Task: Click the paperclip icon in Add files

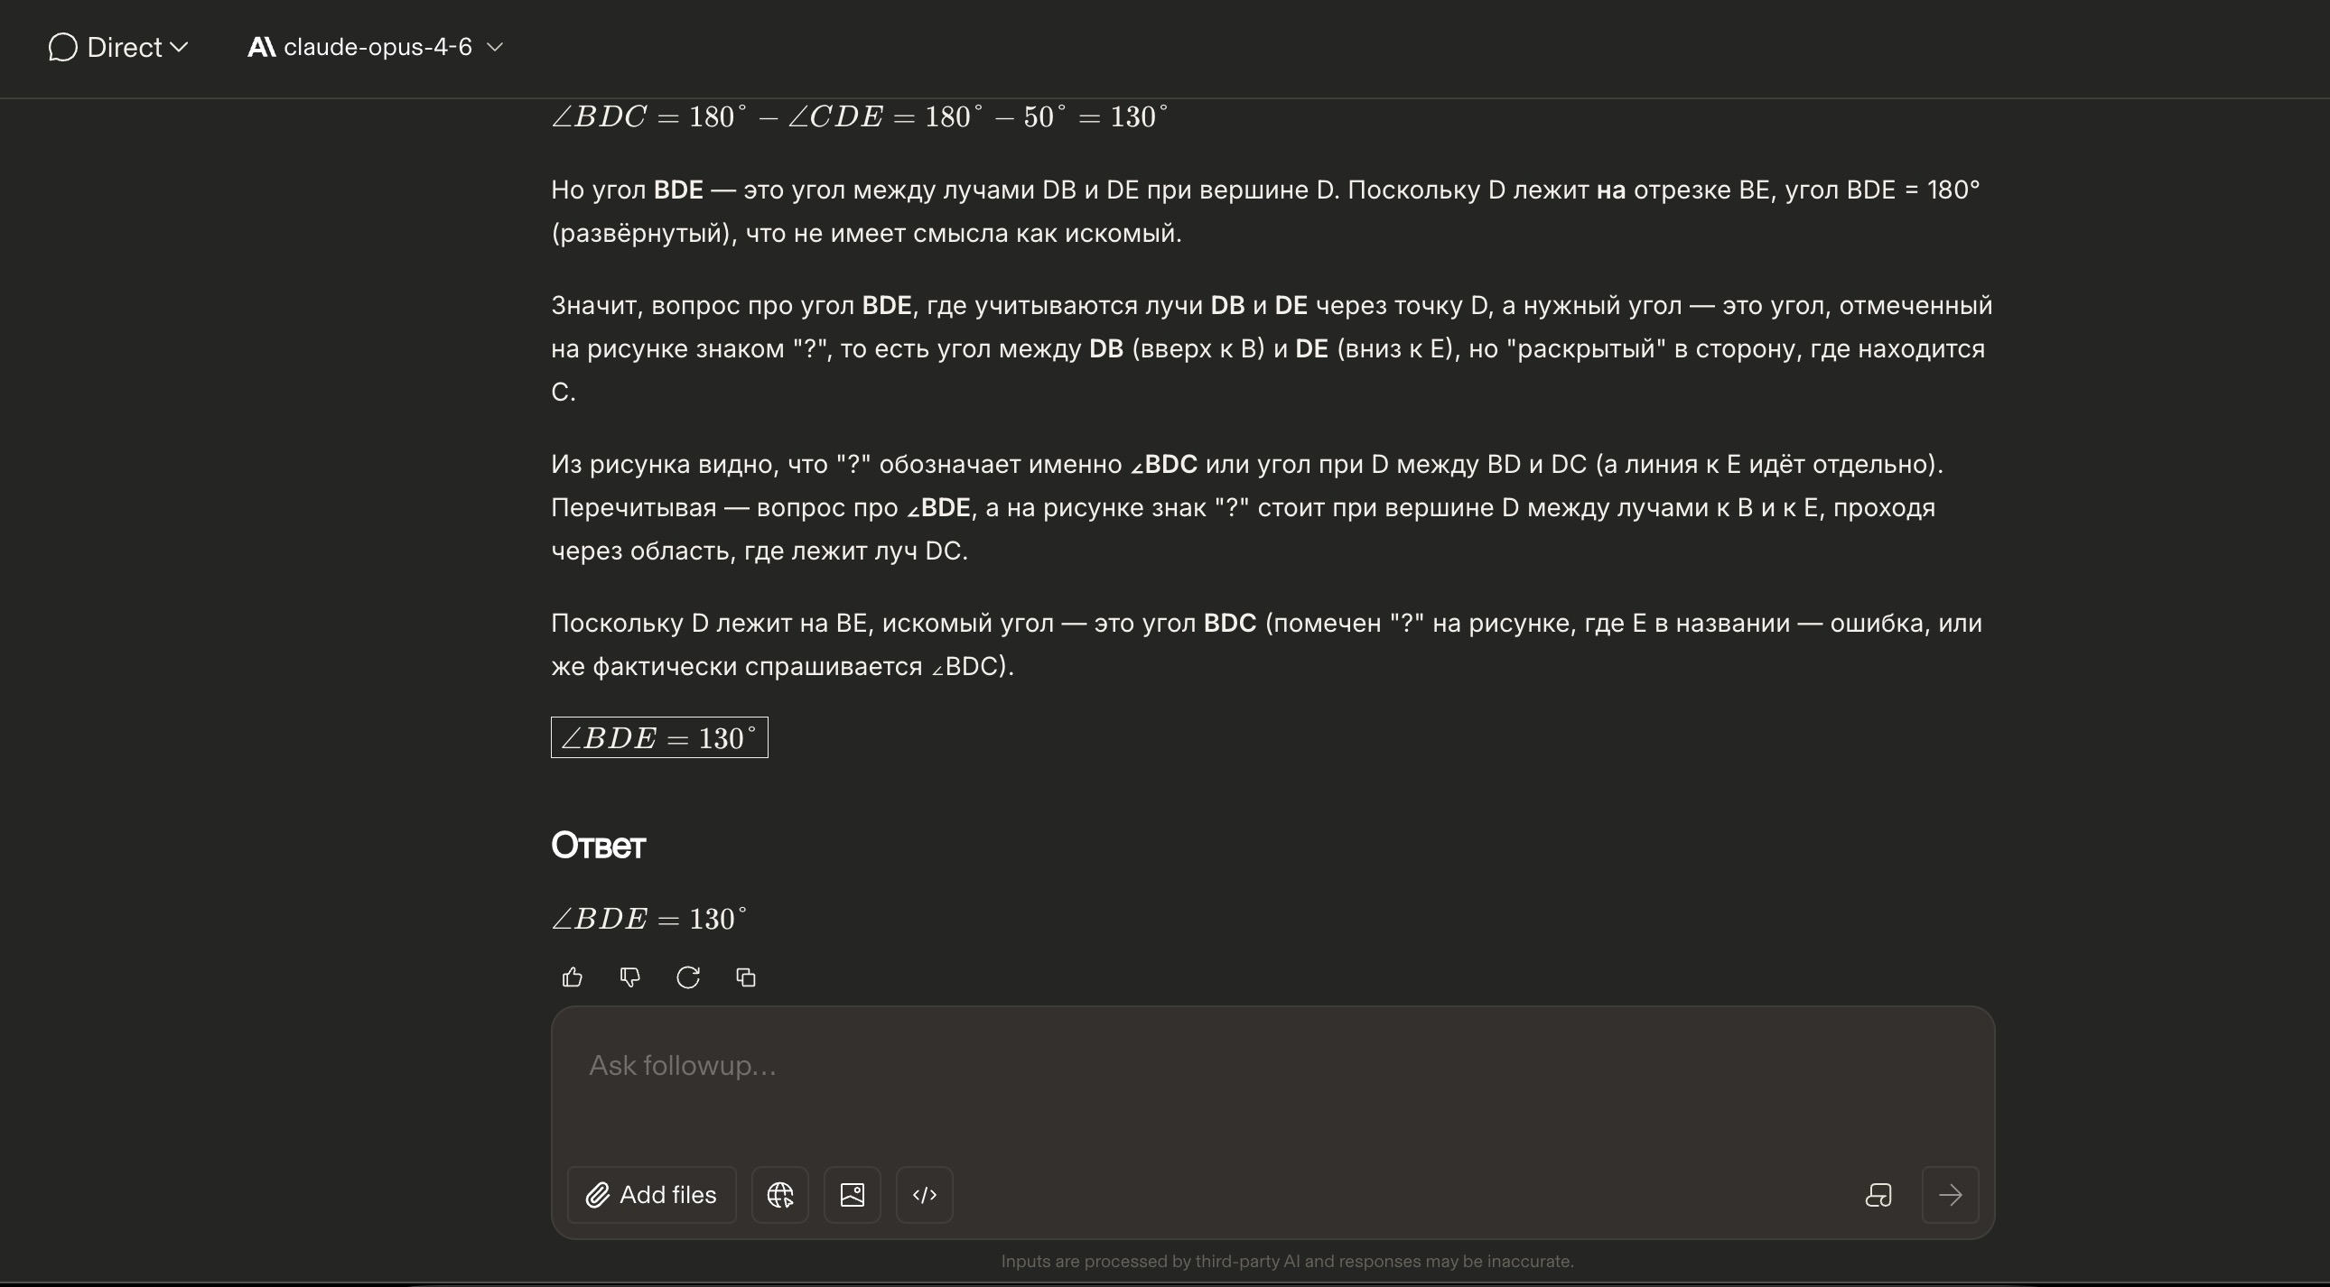Action: (597, 1195)
